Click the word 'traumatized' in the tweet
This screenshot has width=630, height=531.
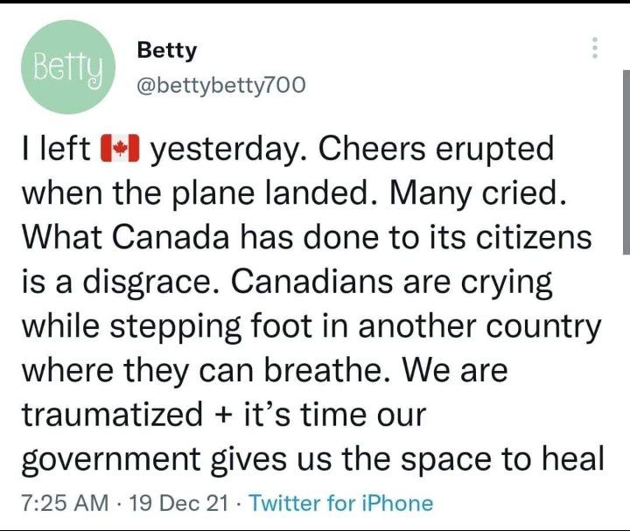coord(112,415)
